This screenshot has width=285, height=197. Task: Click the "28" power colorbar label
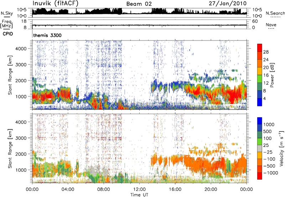[x=266, y=52]
